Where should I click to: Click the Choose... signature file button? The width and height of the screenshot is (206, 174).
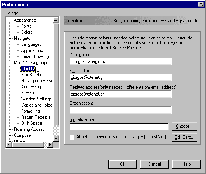click(184, 126)
